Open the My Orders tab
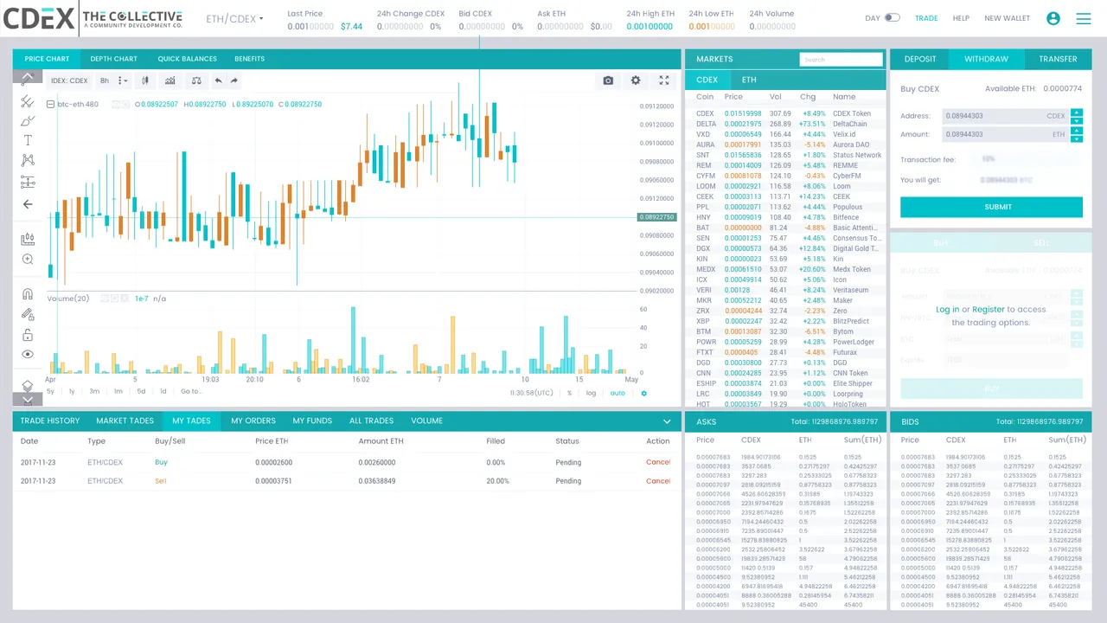The height and width of the screenshot is (623, 1107). pos(253,421)
